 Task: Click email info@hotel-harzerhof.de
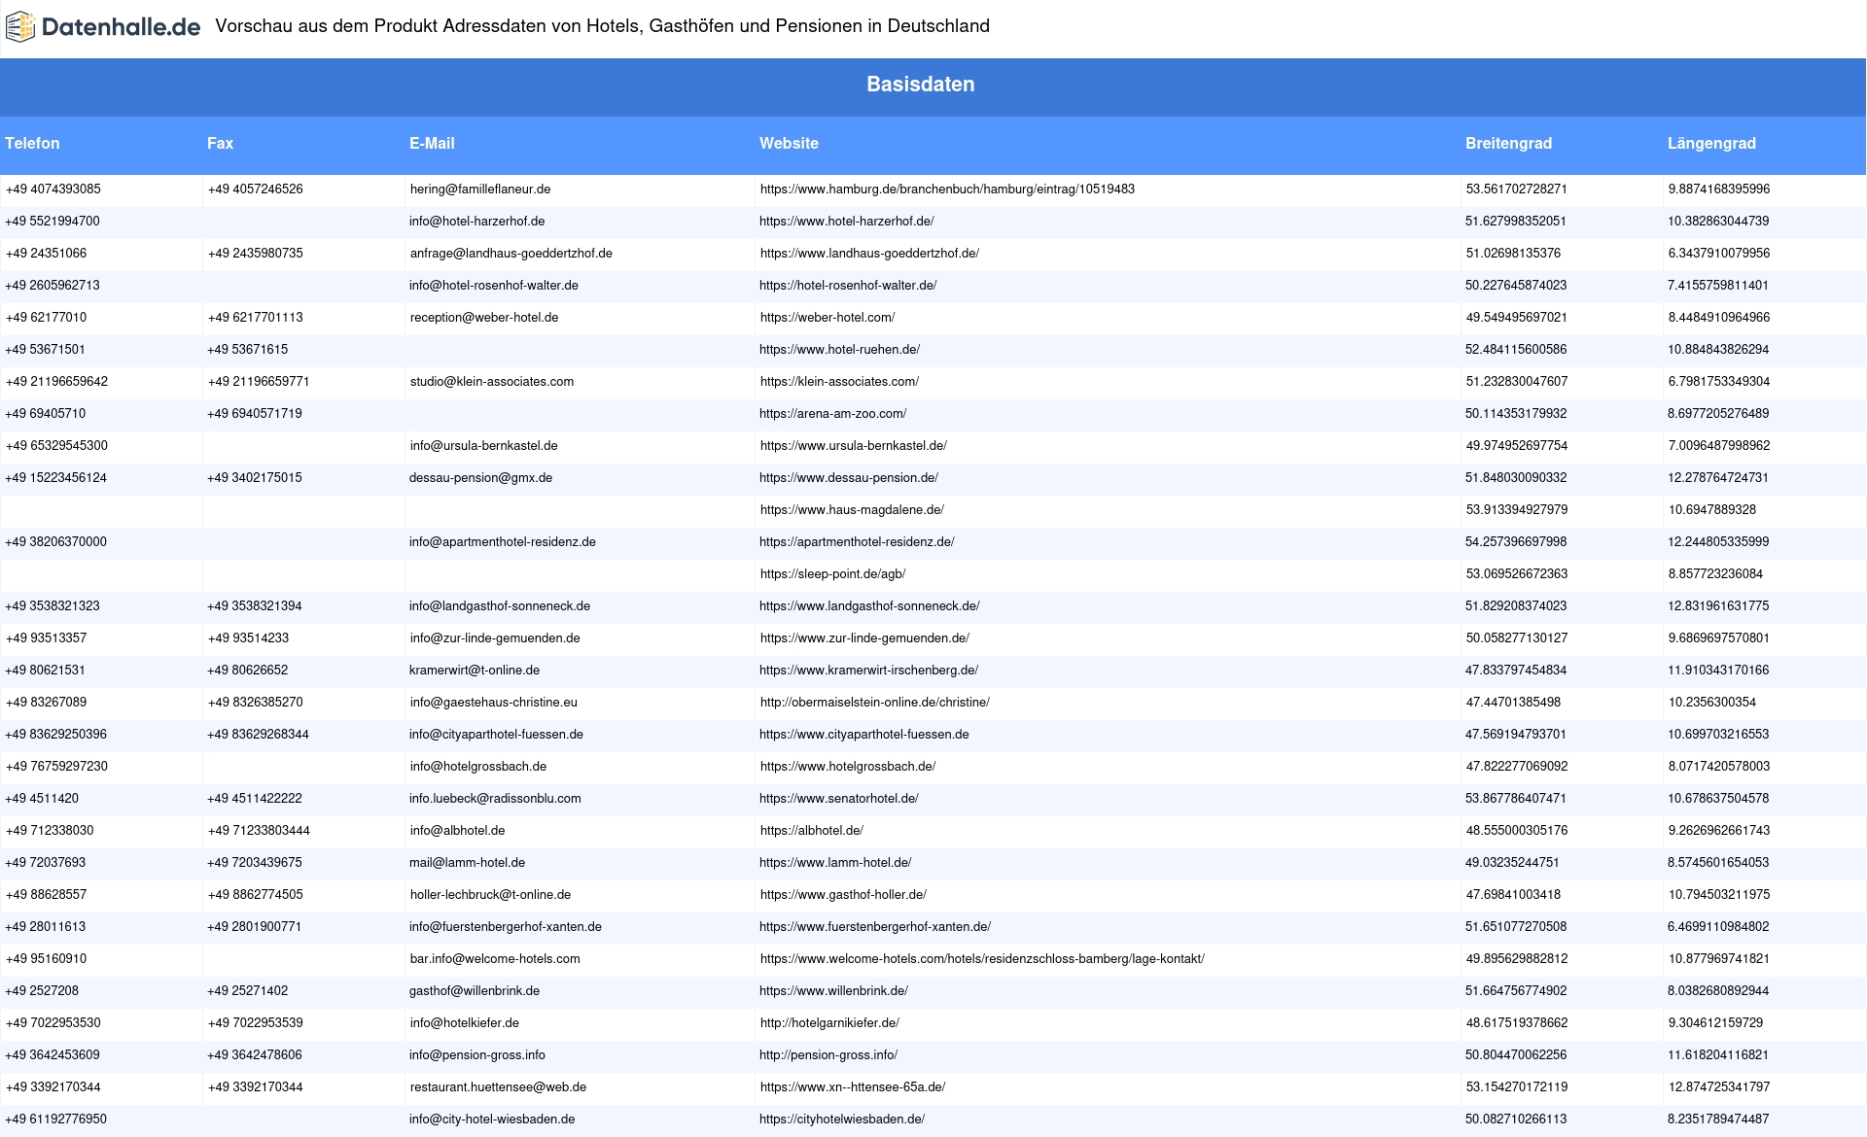[476, 222]
